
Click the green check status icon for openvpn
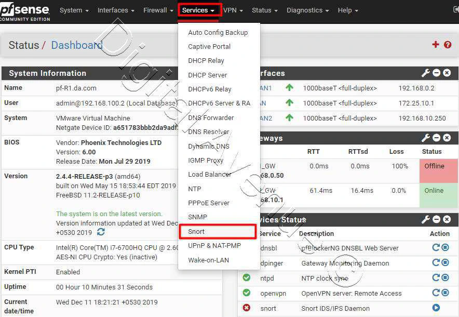point(247,293)
